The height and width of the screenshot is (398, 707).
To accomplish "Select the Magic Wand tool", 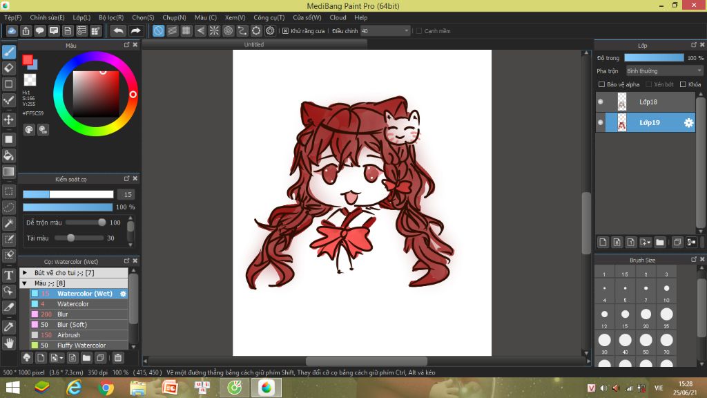I will coord(8,223).
